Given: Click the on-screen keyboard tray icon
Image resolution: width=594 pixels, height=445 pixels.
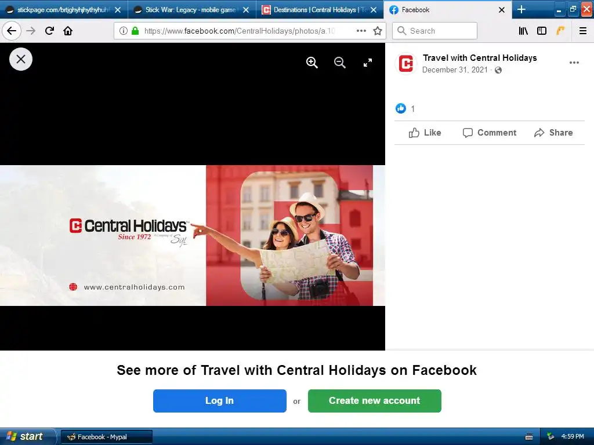Looking at the screenshot, I should coord(529,437).
